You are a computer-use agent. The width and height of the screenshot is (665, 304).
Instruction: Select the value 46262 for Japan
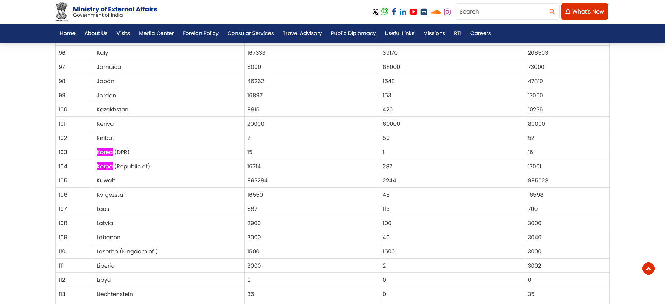point(256,81)
